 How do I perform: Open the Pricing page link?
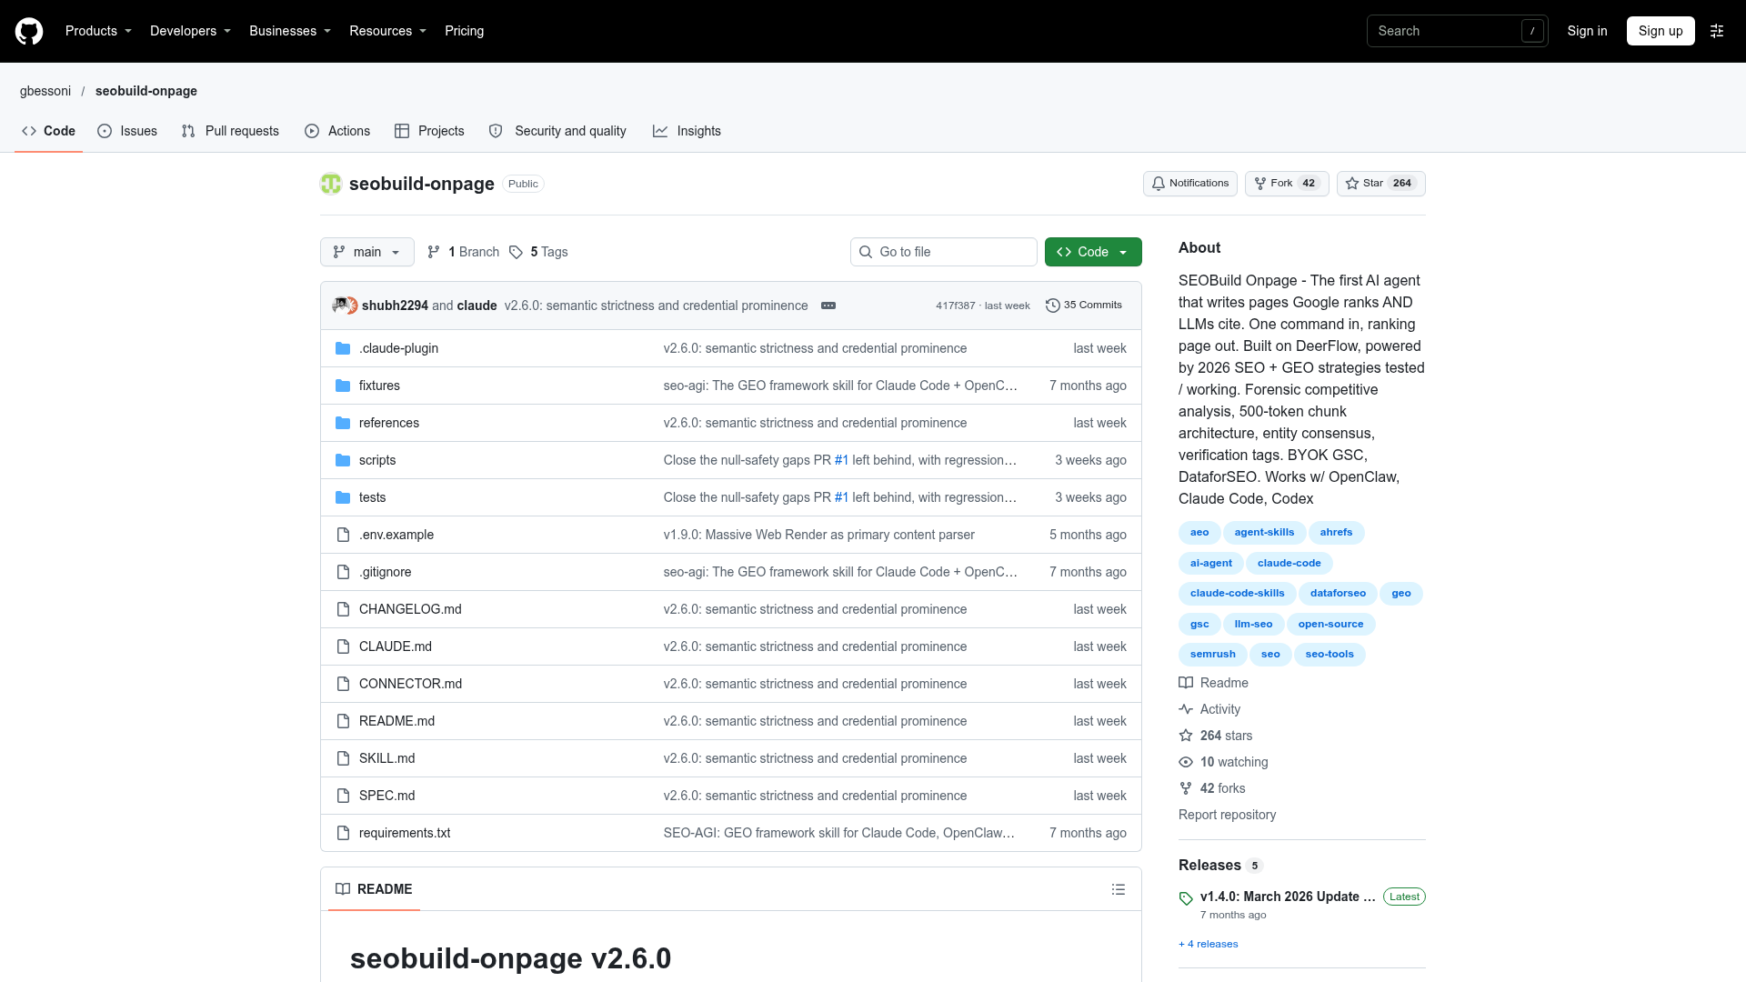tap(464, 31)
